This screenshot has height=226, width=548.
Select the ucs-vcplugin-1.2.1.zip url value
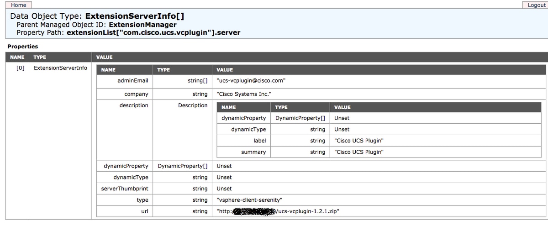(278, 211)
